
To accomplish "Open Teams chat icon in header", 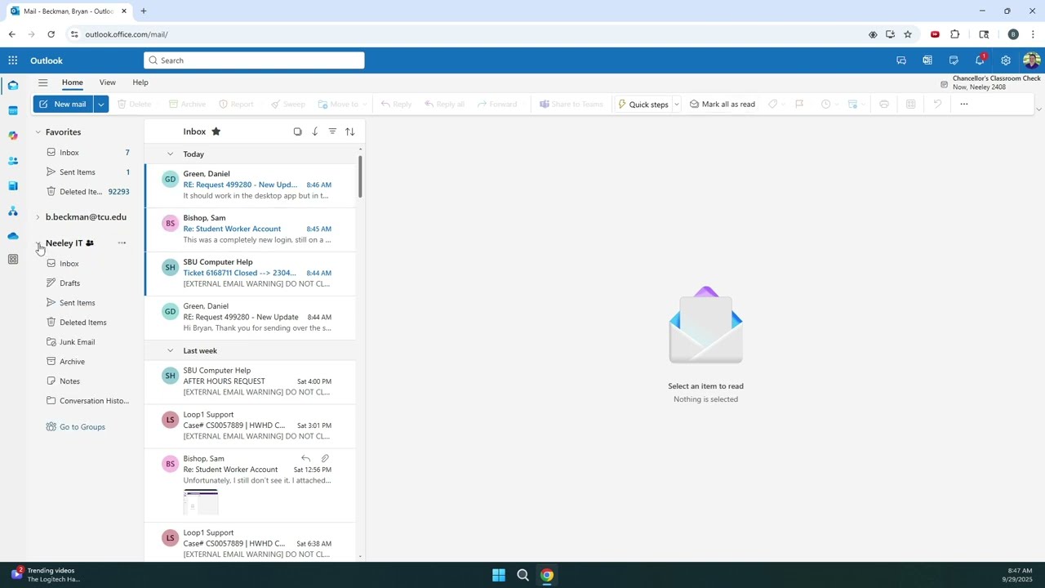I will click(x=901, y=60).
